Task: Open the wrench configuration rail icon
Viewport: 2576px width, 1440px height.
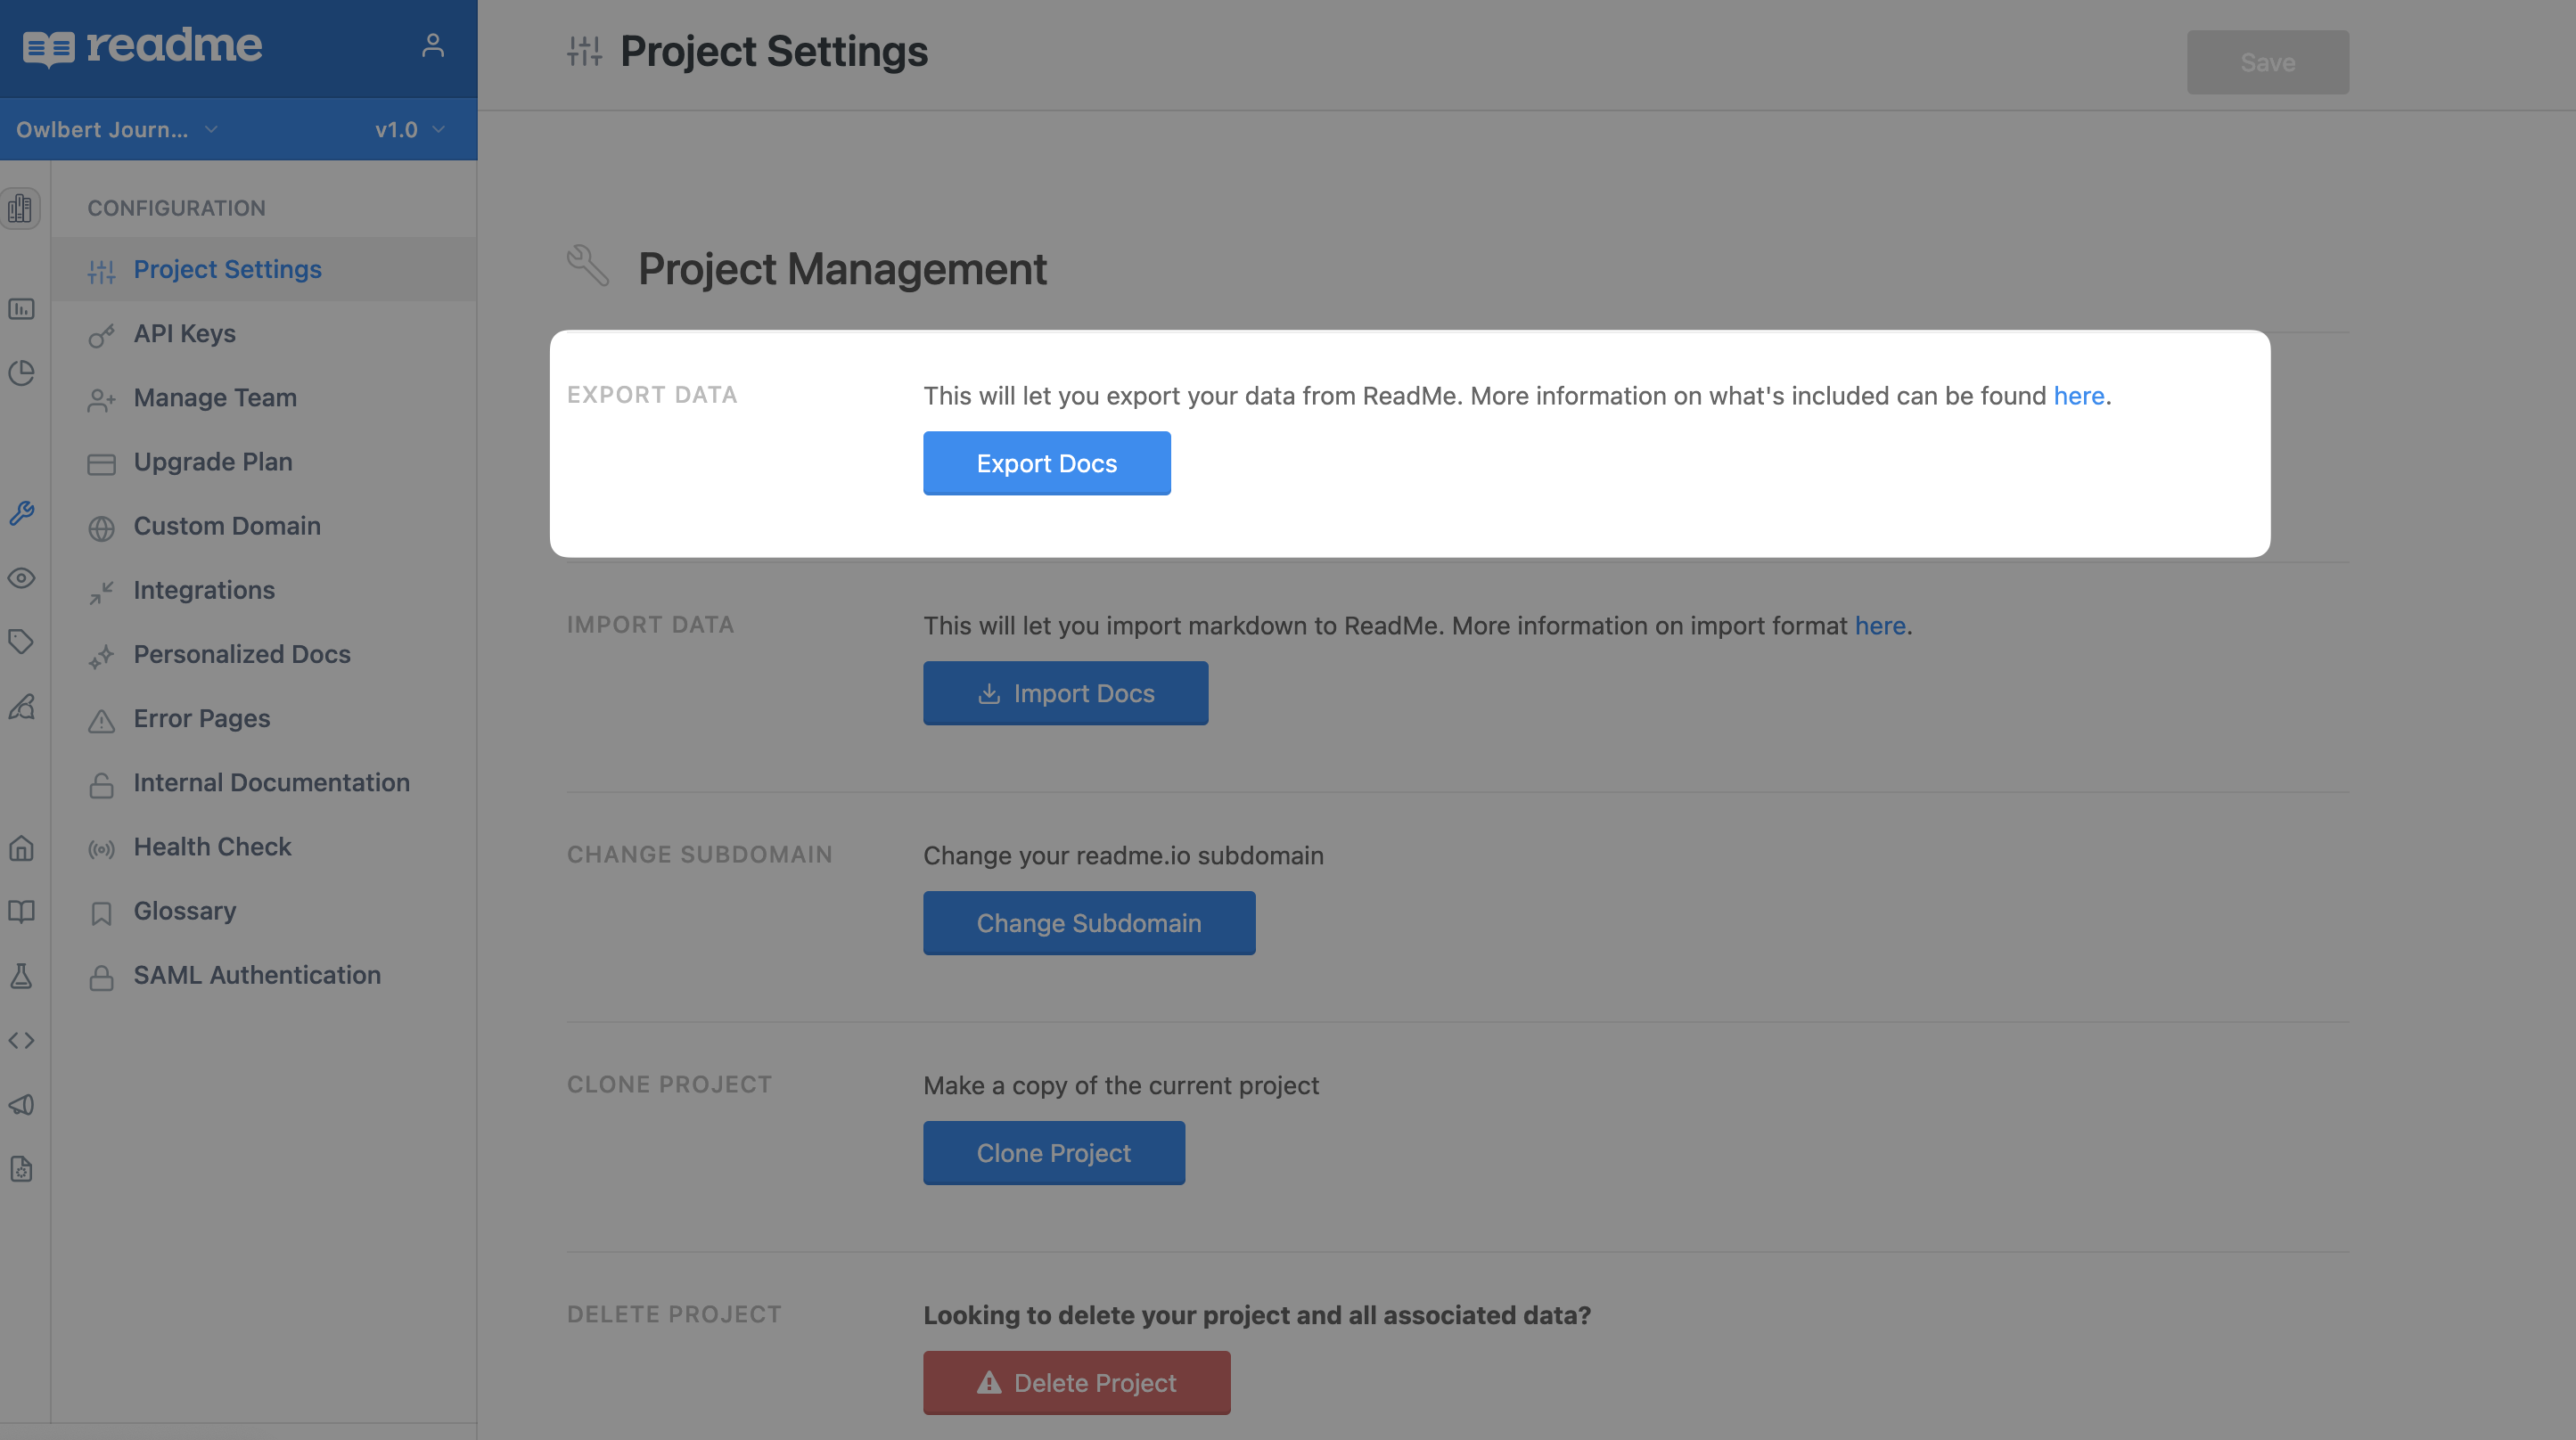Action: pyautogui.click(x=22, y=513)
